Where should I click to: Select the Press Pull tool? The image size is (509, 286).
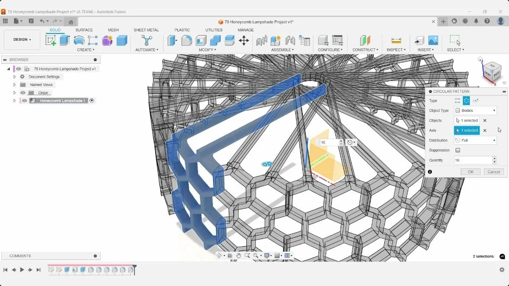[x=172, y=40]
